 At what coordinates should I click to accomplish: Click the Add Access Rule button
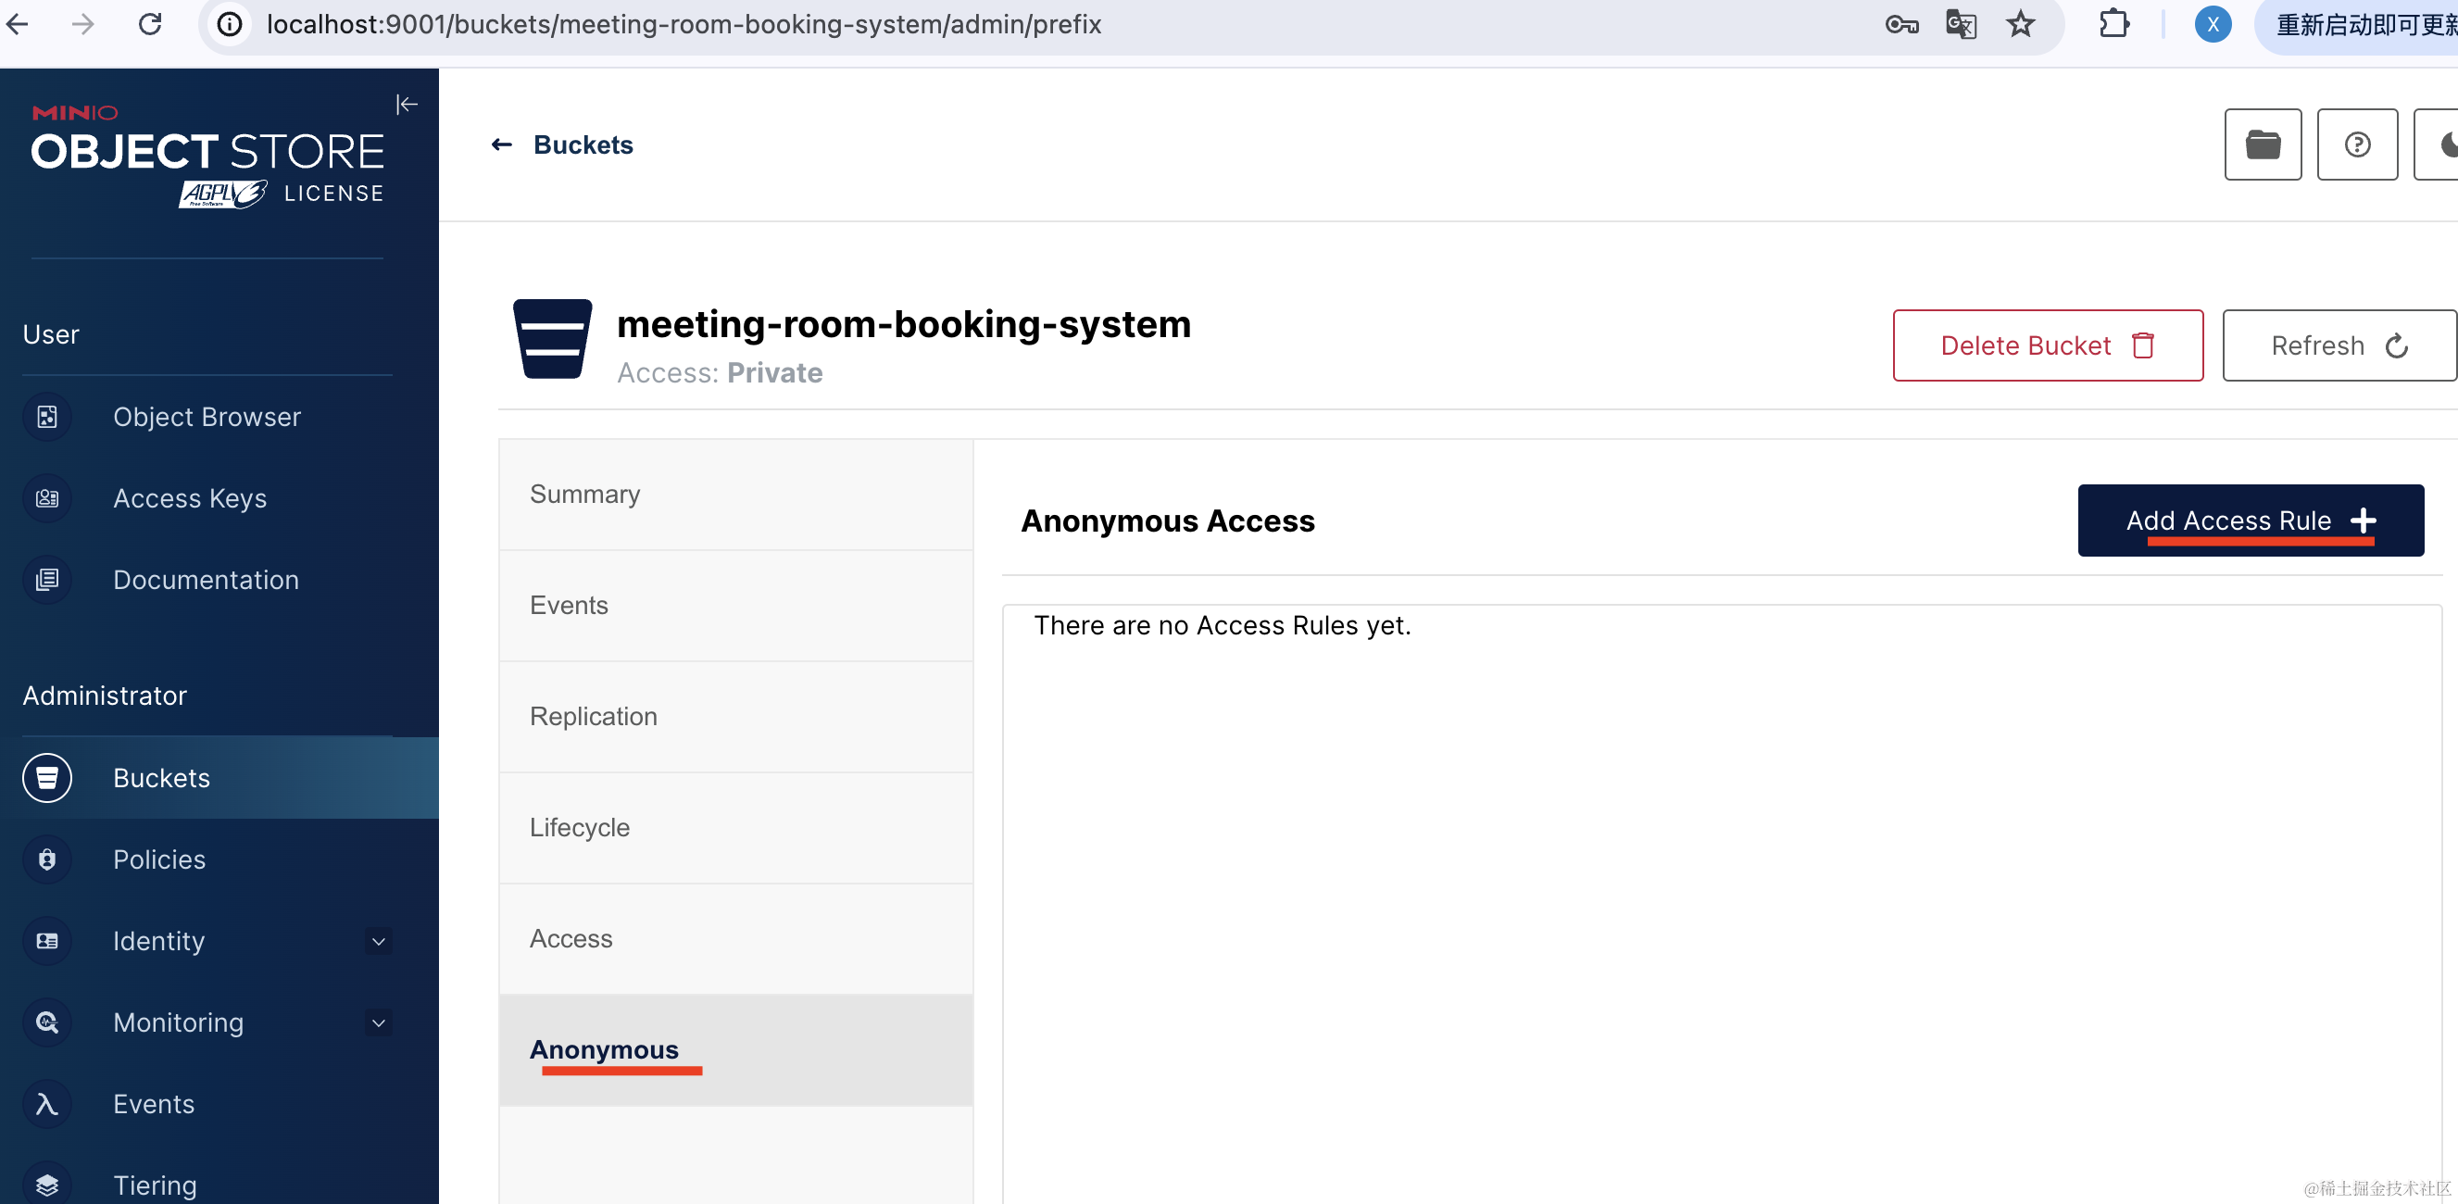coord(2249,520)
